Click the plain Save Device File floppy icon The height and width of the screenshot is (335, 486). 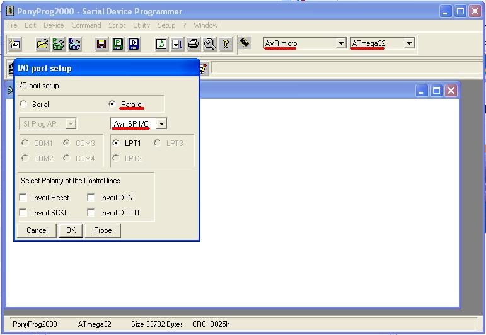(x=101, y=44)
